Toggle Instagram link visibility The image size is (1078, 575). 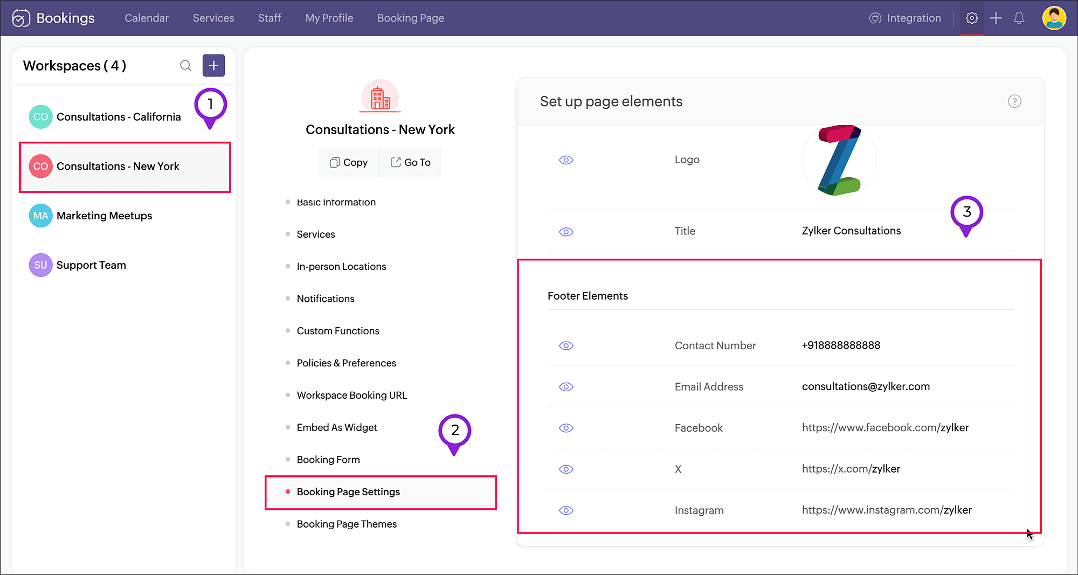pos(566,510)
